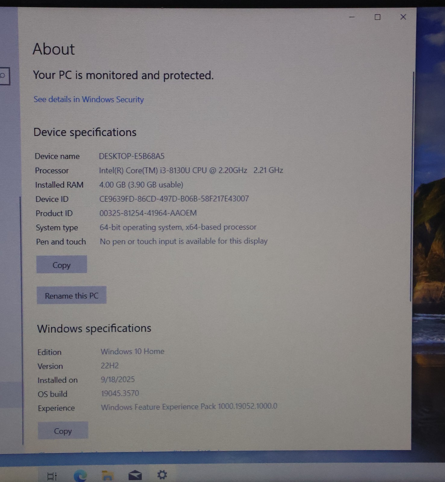Click the installed on date 9/18/2025
Screen dimensions: 445x482
[118, 380]
